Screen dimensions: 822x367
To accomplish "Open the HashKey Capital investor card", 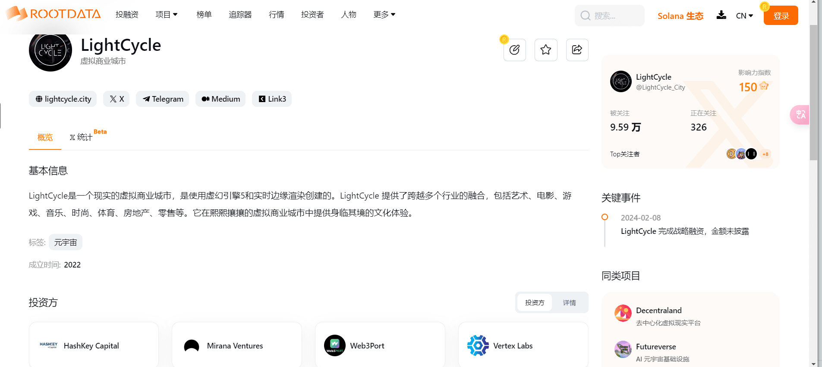I will tap(94, 345).
